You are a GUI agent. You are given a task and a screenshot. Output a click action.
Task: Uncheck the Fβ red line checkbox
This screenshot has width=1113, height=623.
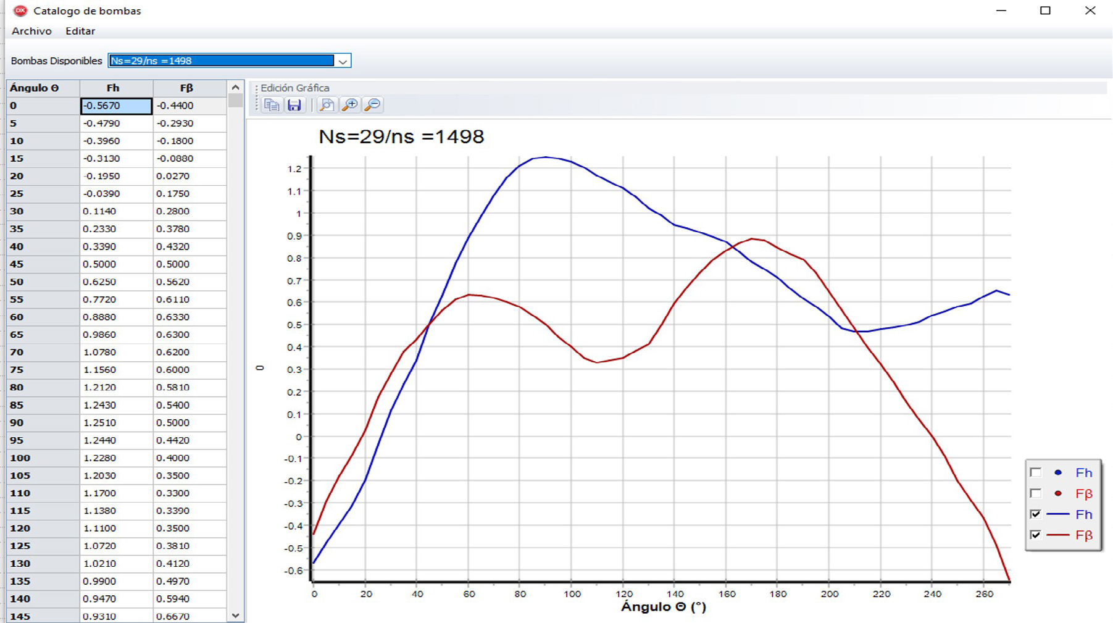tap(1035, 535)
